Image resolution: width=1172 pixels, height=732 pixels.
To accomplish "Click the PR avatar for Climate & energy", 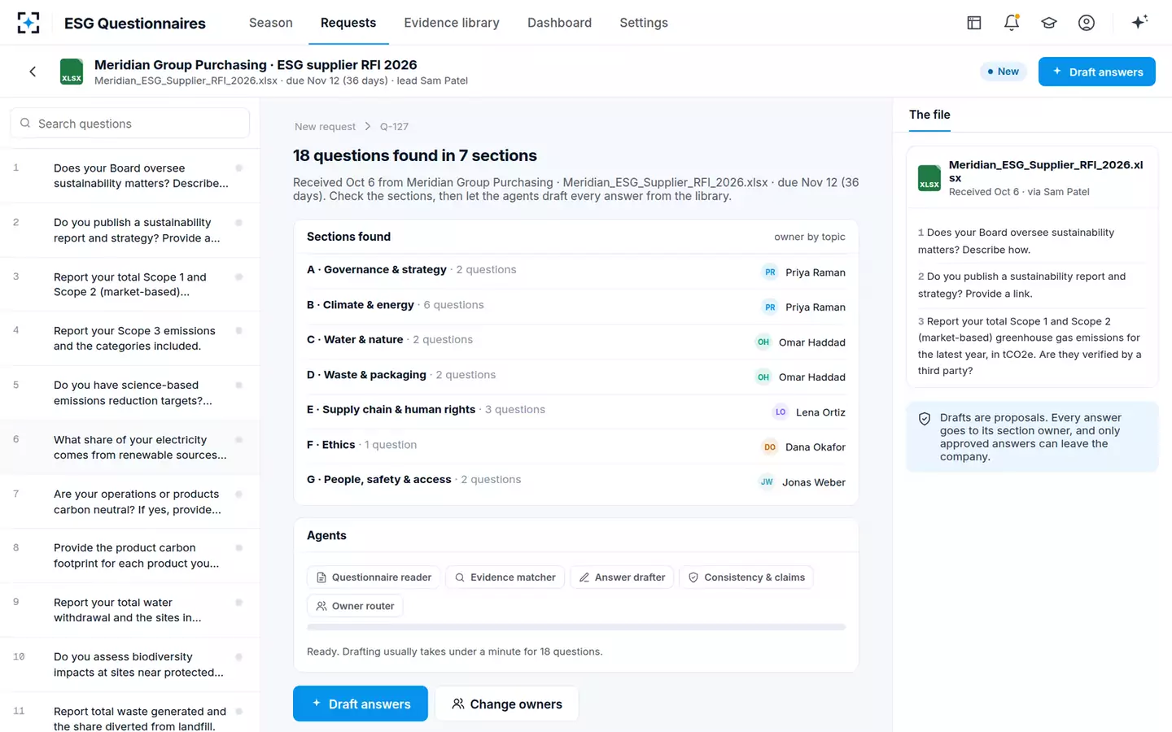I will [770, 307].
